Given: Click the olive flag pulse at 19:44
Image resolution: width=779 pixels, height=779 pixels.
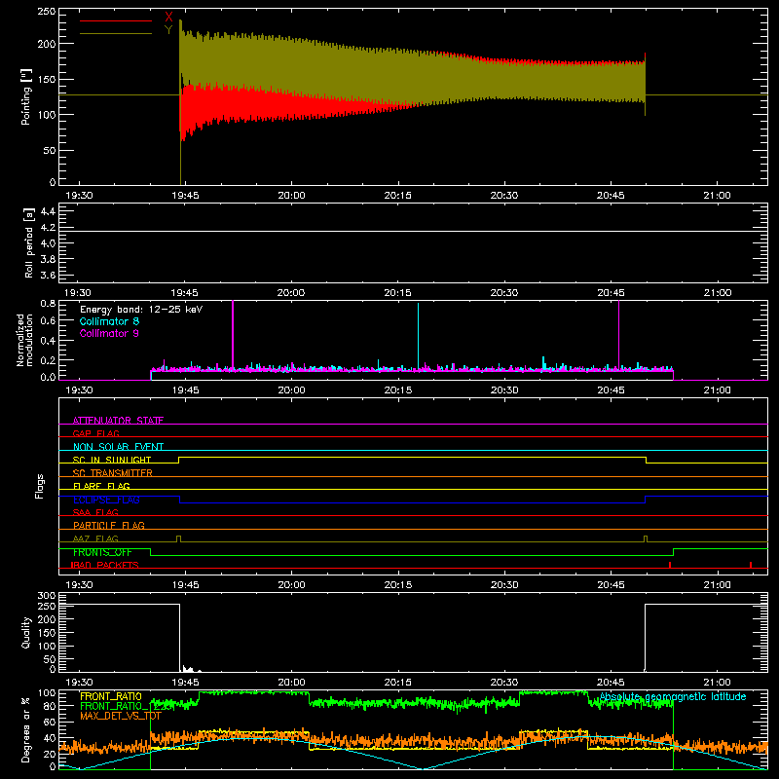Looking at the screenshot, I should pyautogui.click(x=179, y=538).
